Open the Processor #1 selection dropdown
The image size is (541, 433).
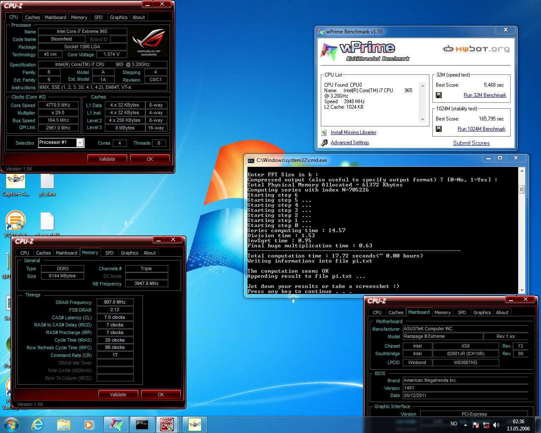(x=61, y=143)
